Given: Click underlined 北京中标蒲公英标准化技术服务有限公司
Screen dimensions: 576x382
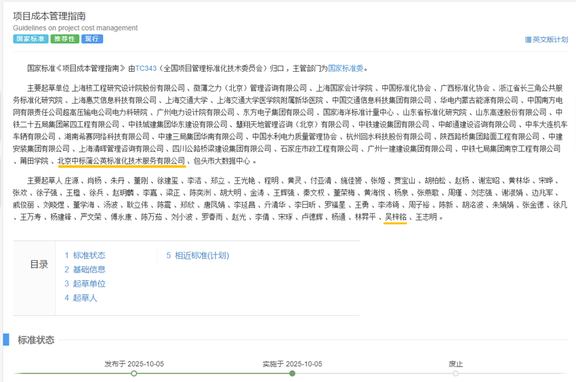Looking at the screenshot, I should pos(121,161).
